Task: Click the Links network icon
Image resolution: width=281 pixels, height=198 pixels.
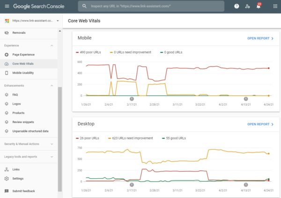Action: point(7,169)
